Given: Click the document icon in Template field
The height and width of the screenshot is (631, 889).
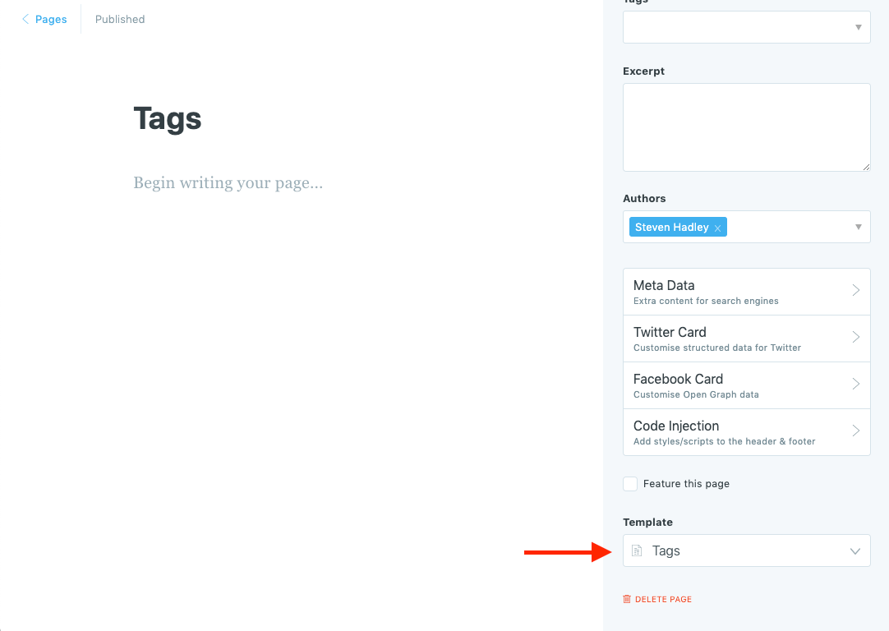Looking at the screenshot, I should [636, 551].
